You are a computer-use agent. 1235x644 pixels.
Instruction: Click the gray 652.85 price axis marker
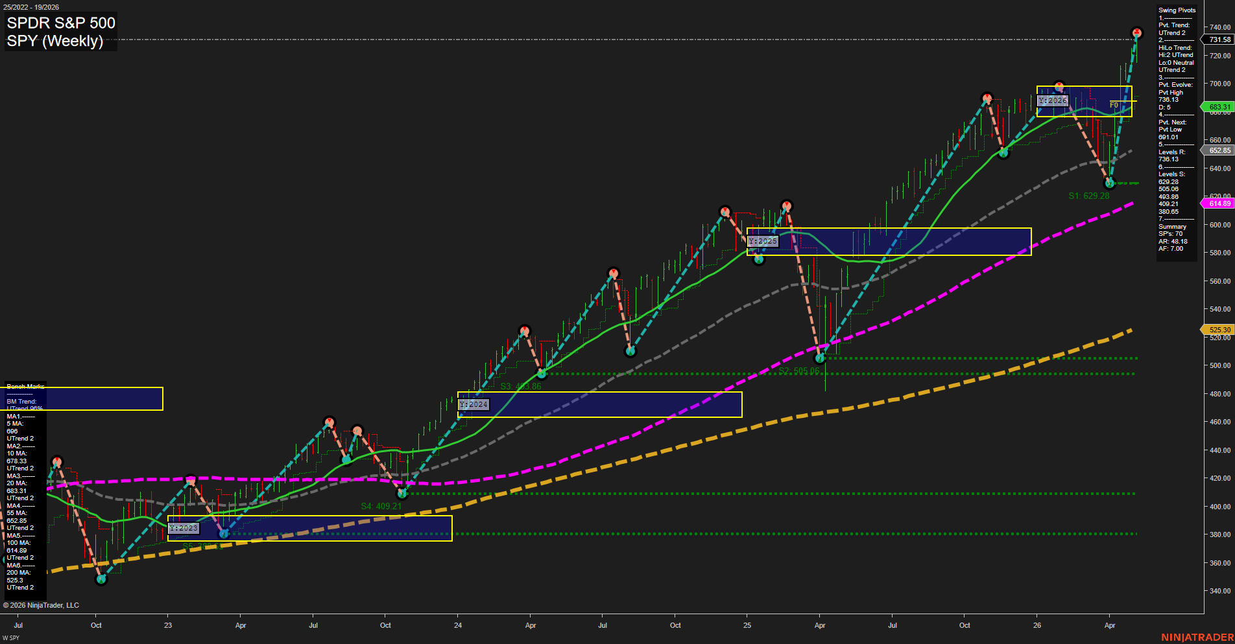tap(1219, 150)
